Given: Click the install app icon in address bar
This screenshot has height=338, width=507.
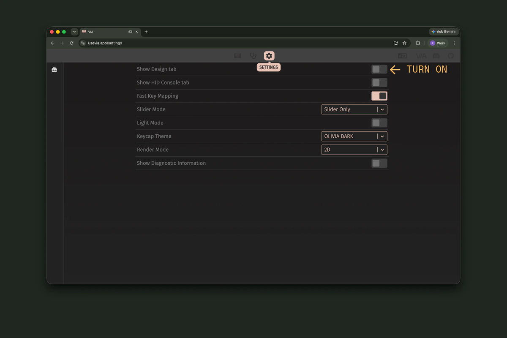Looking at the screenshot, I should point(396,43).
